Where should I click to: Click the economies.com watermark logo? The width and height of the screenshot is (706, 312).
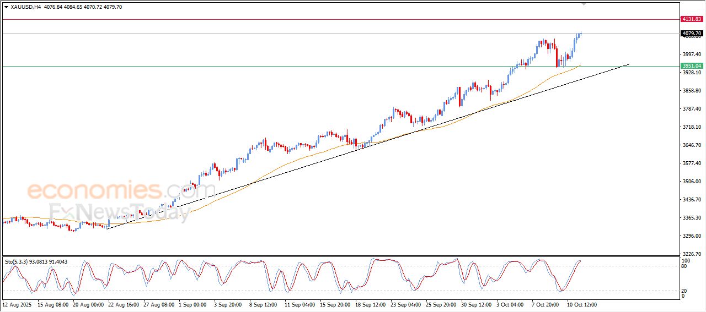pyautogui.click(x=120, y=191)
